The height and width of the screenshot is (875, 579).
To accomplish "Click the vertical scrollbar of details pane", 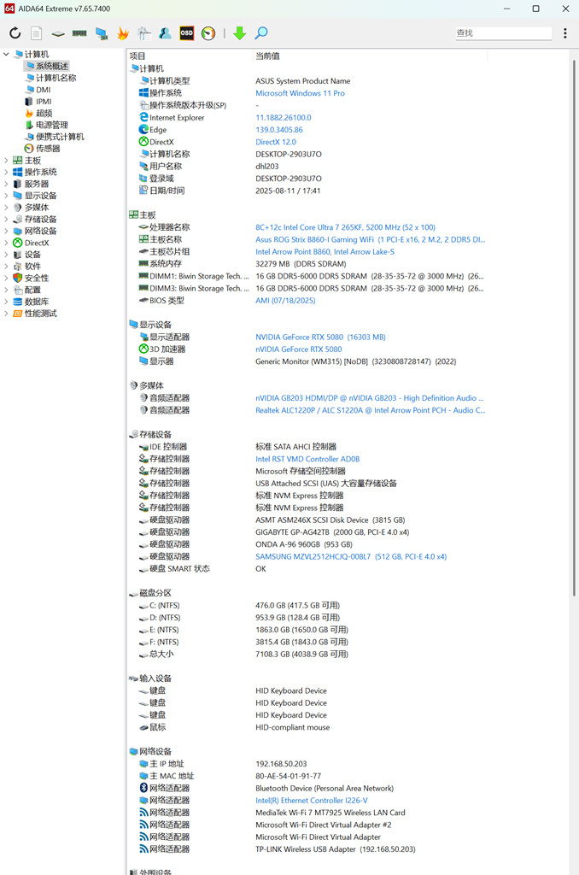I will (574, 327).
